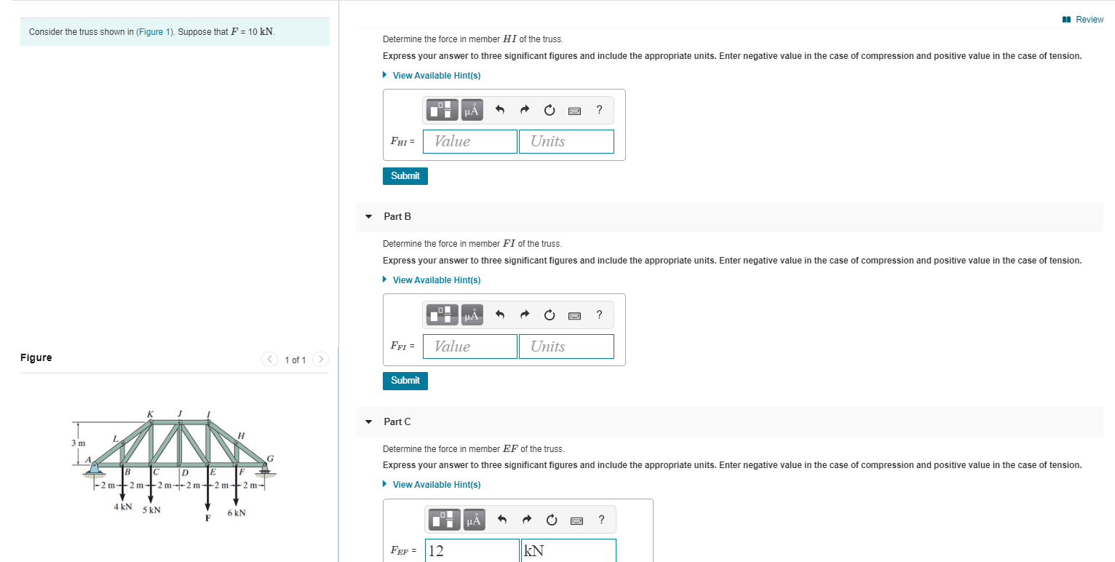The height and width of the screenshot is (562, 1115).
Task: Reset the FFI answer field
Action: pyautogui.click(x=549, y=315)
